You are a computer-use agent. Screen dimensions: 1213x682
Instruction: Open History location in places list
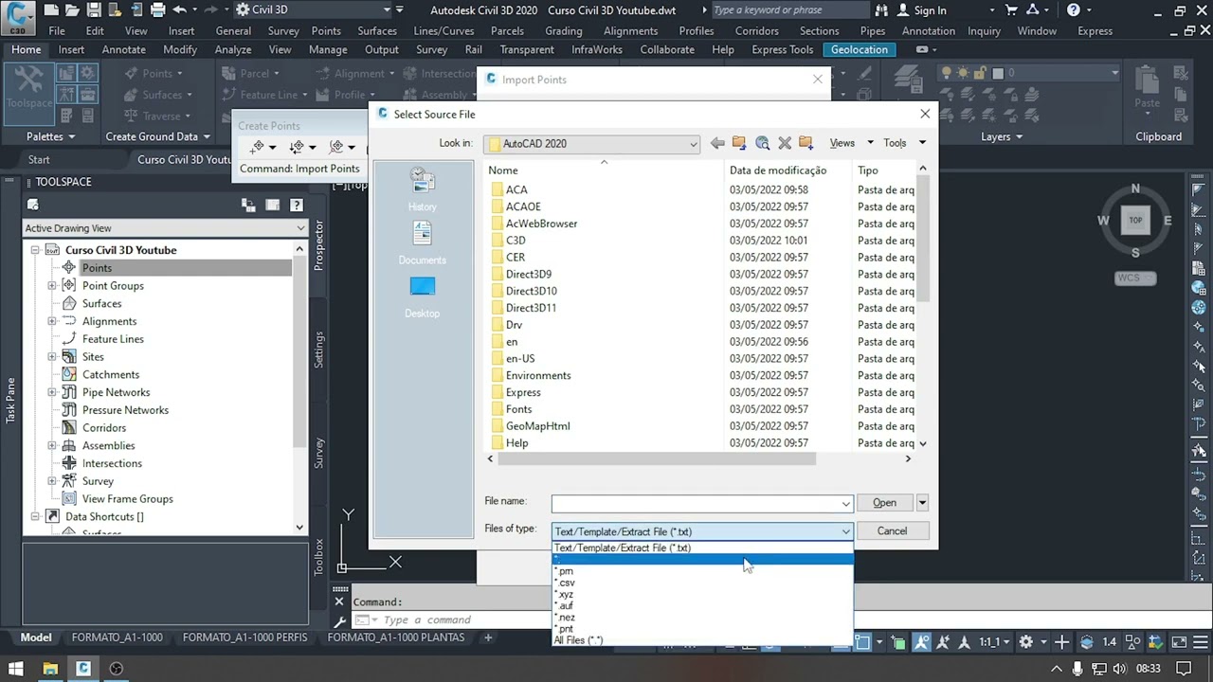point(423,188)
